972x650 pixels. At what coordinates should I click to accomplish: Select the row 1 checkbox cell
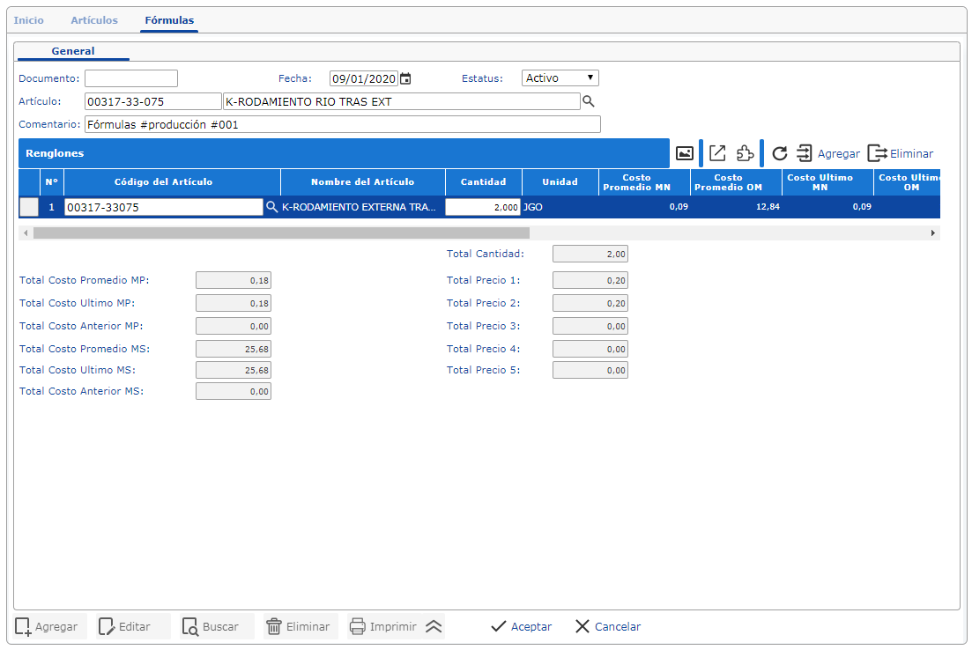pos(29,207)
